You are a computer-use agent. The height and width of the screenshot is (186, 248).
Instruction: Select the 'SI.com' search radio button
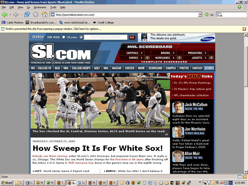[x=81, y=37]
